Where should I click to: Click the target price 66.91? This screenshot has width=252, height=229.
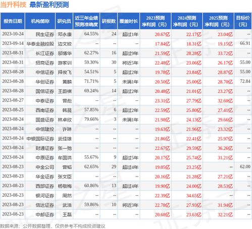click(x=245, y=43)
